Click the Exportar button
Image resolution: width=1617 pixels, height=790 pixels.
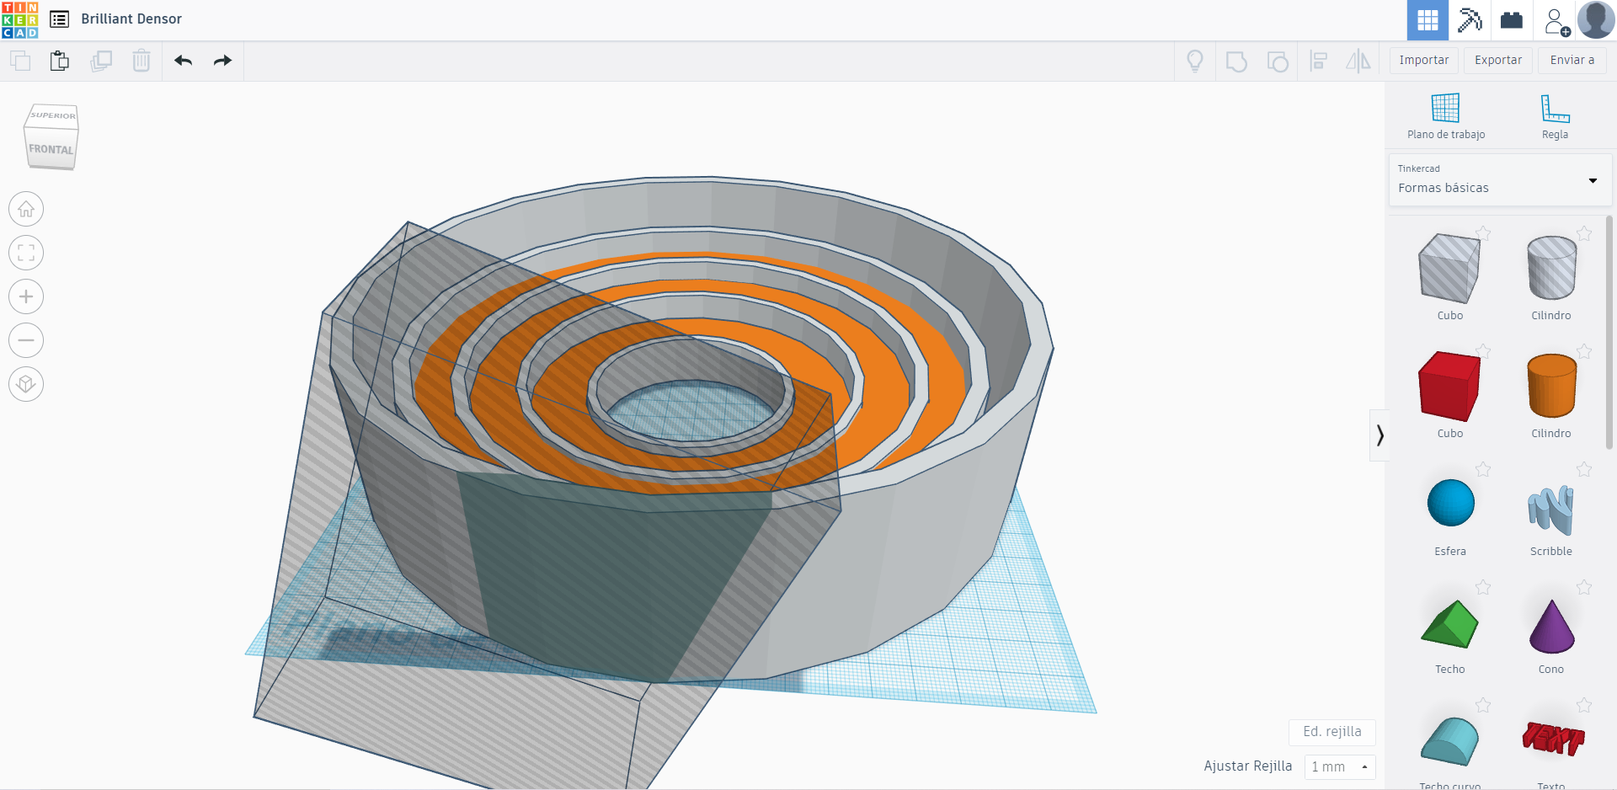1497,61
